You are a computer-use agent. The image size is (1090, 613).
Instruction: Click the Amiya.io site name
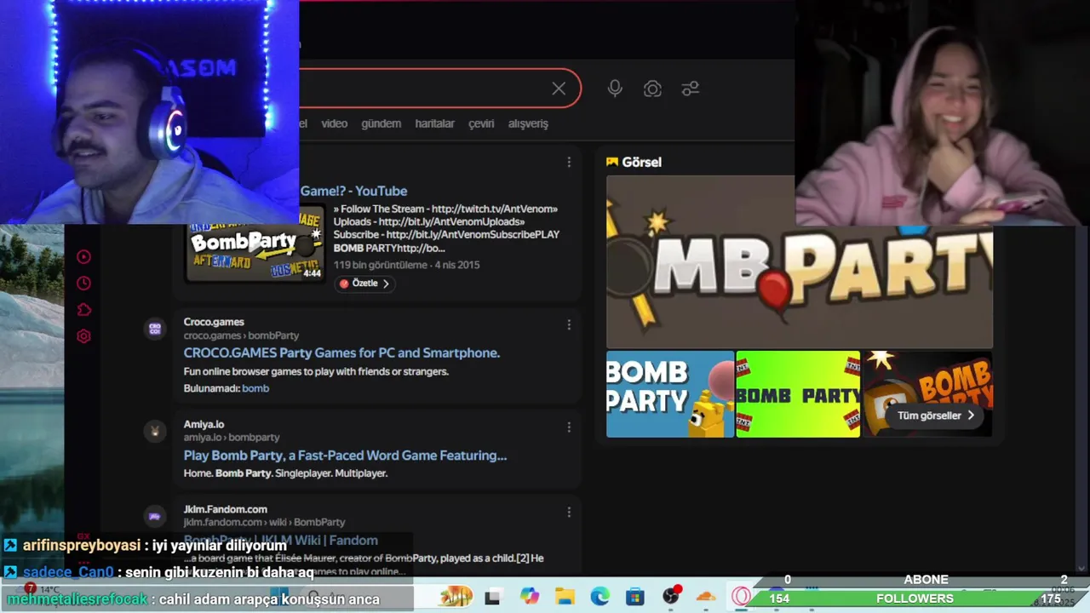click(x=204, y=424)
